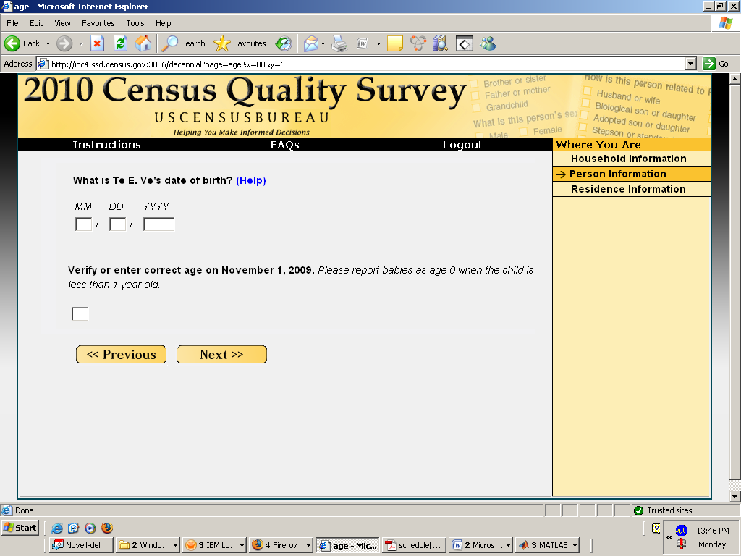Image resolution: width=741 pixels, height=556 pixels.
Task: Open the Address bar dropdown arrow
Action: (x=690, y=64)
